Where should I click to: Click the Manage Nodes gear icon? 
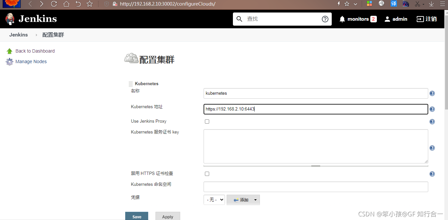[10, 61]
